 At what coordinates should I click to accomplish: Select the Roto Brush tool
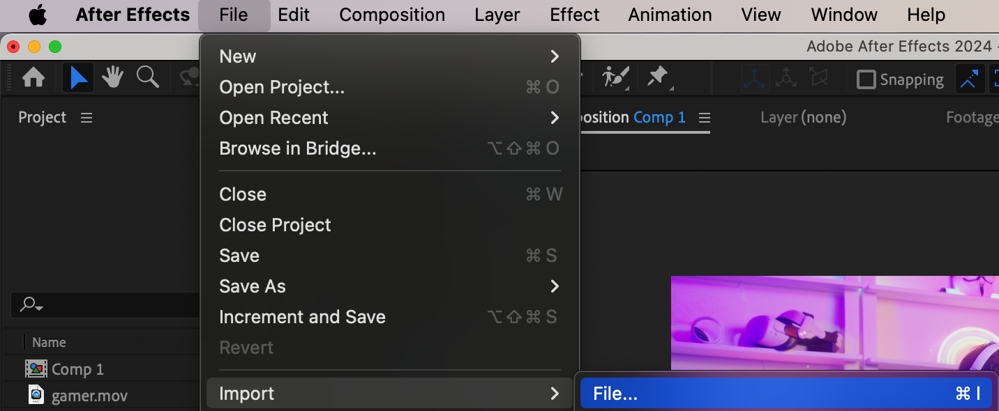[x=615, y=78]
